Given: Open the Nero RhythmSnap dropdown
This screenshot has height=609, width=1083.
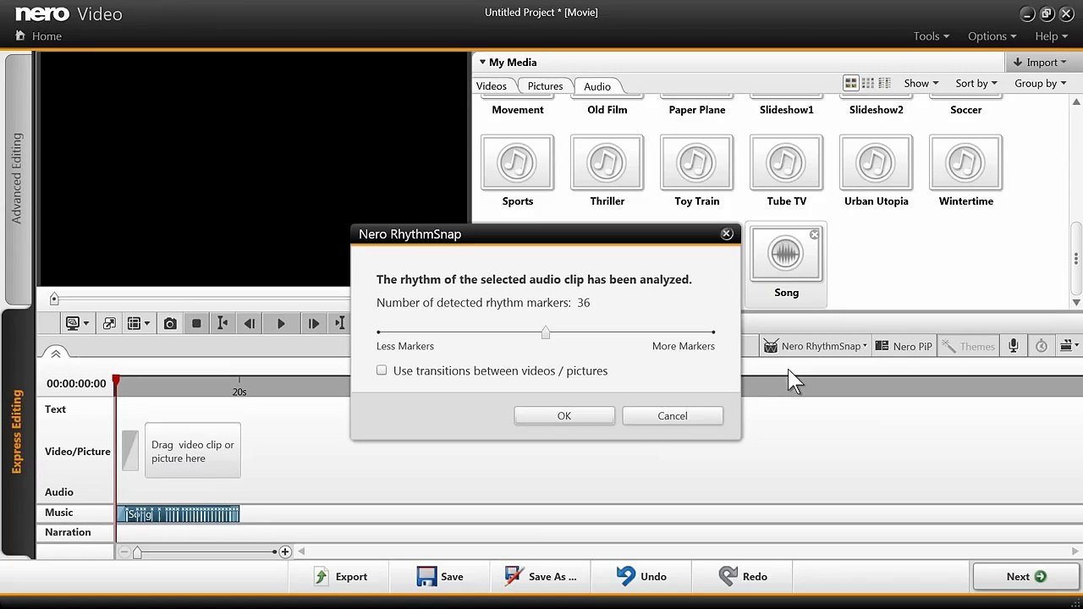Looking at the screenshot, I should [815, 346].
